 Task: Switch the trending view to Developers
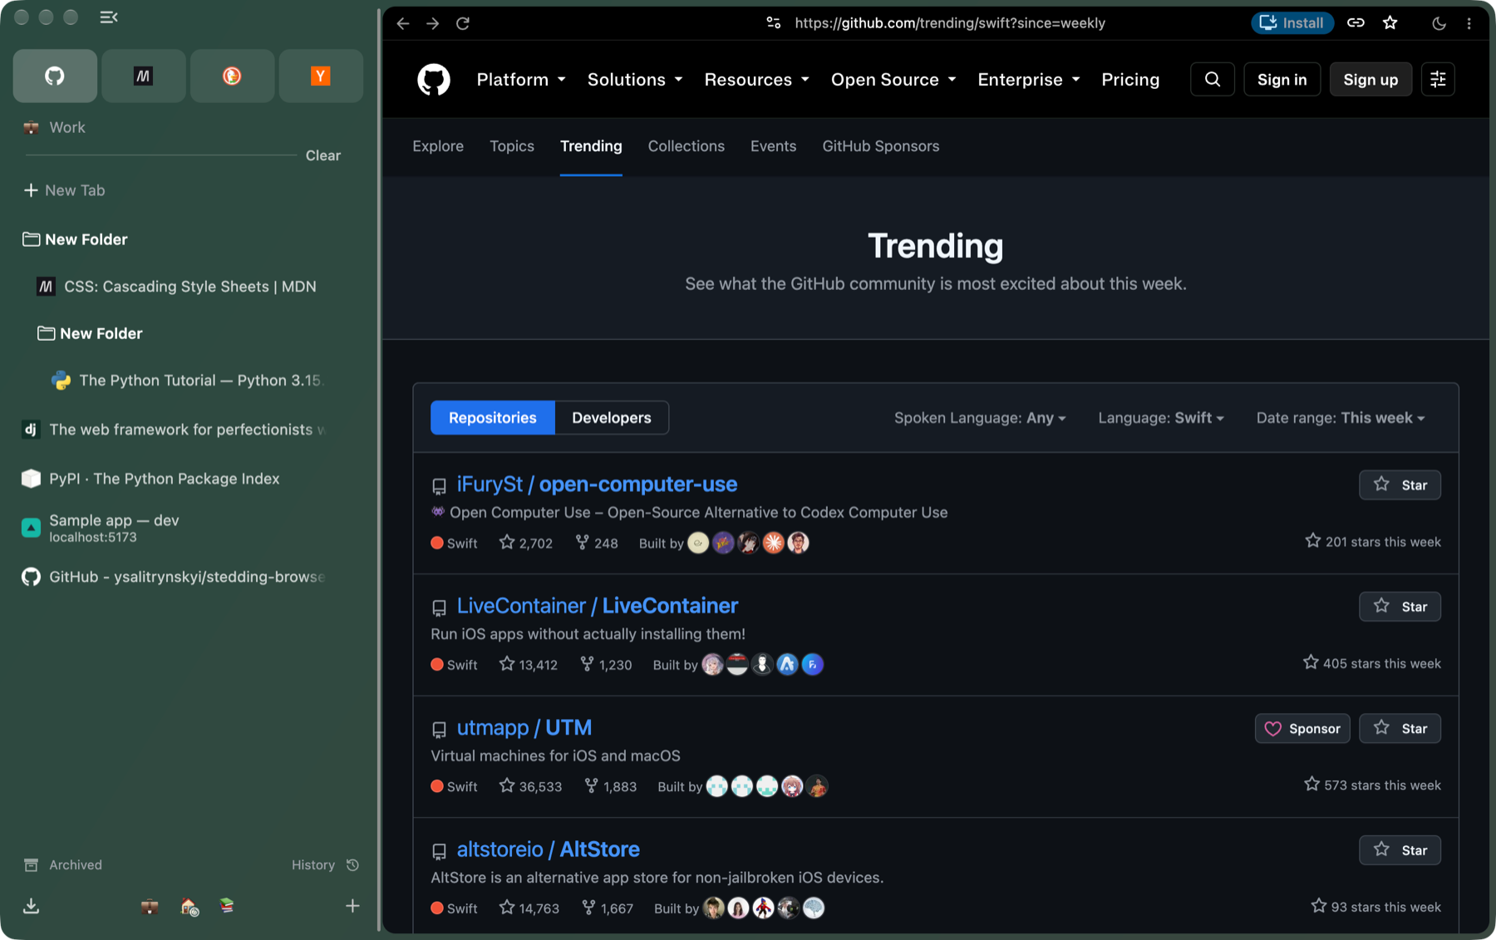[x=612, y=418]
